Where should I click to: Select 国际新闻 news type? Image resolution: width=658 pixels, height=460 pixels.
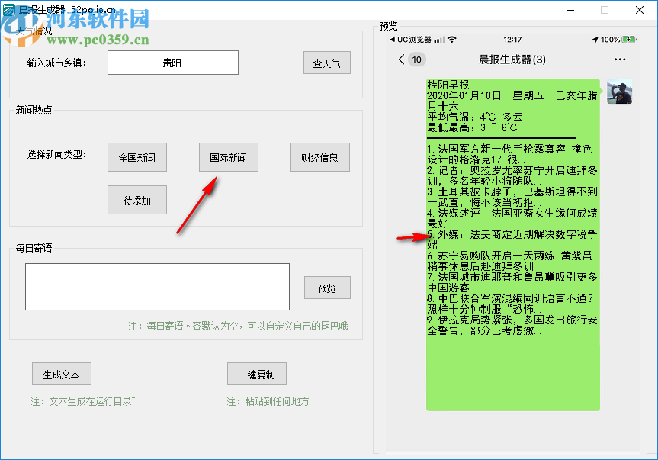[229, 157]
